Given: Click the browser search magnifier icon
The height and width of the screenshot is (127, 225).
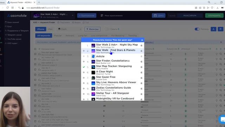Looking at the screenshot, I should pos(209,2).
